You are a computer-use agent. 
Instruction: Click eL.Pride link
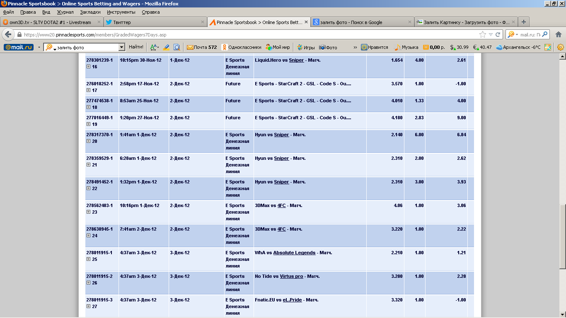292,300
